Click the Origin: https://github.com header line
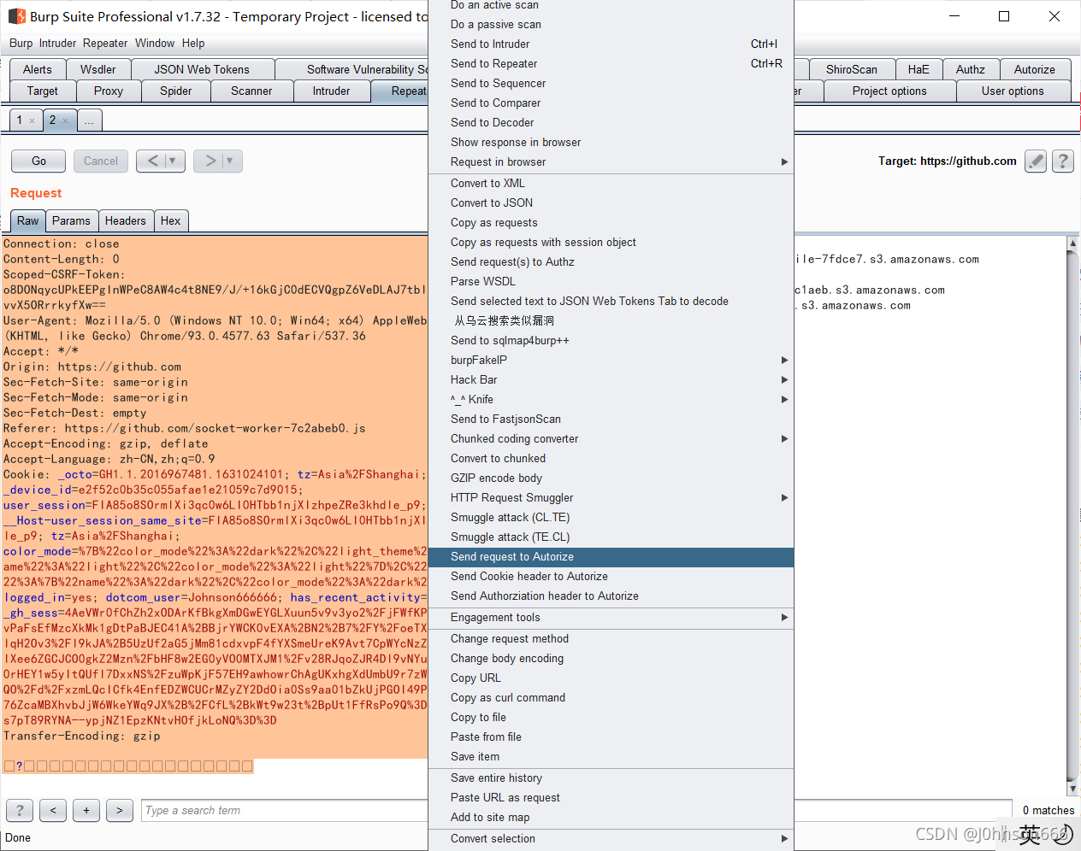 coord(92,367)
